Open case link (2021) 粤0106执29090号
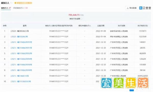 click(21, 70)
